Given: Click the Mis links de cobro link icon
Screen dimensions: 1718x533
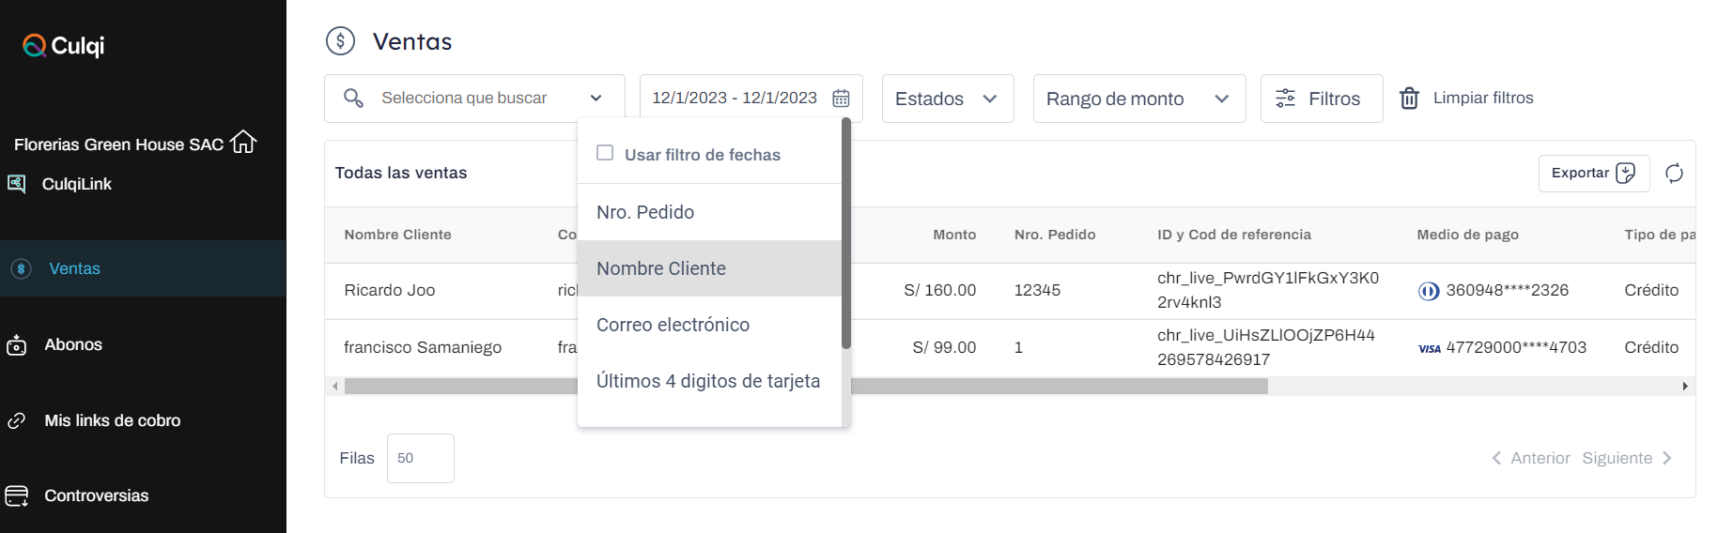Looking at the screenshot, I should [17, 421].
